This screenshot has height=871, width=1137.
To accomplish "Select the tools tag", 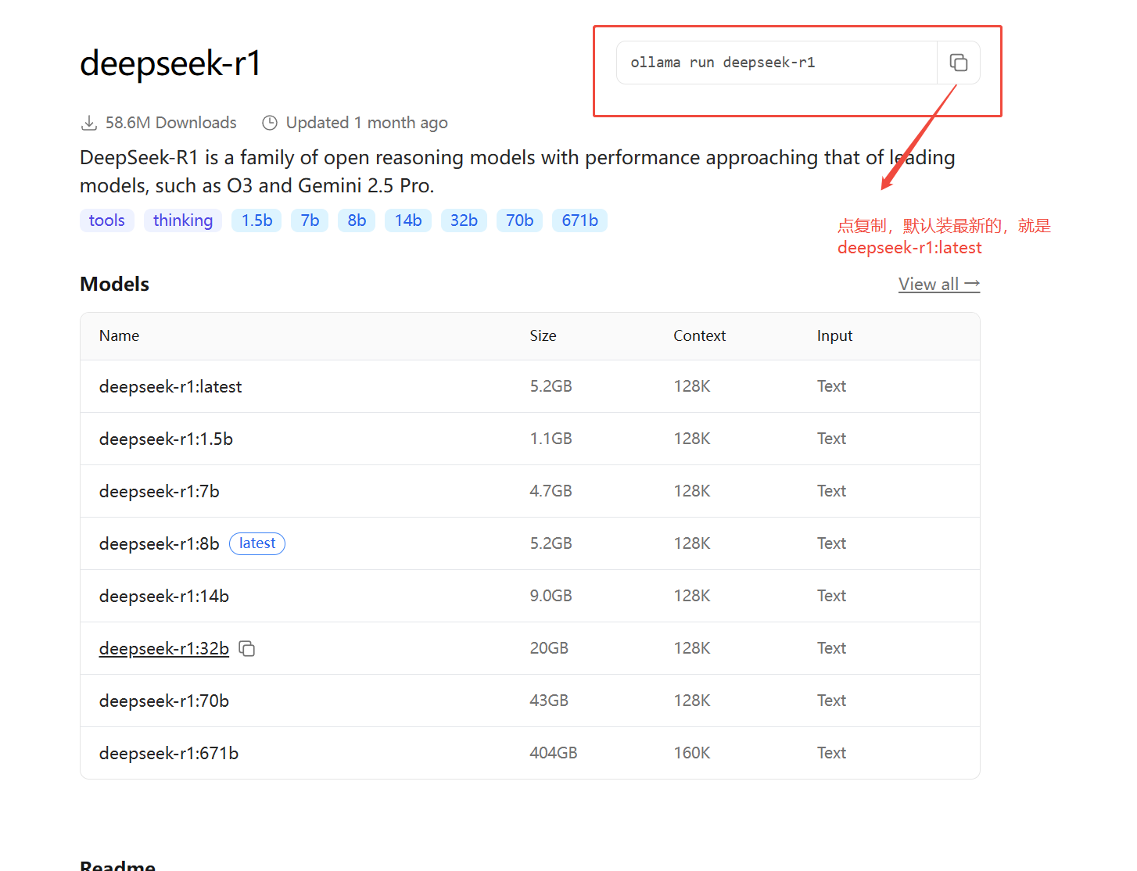I will pyautogui.click(x=107, y=220).
